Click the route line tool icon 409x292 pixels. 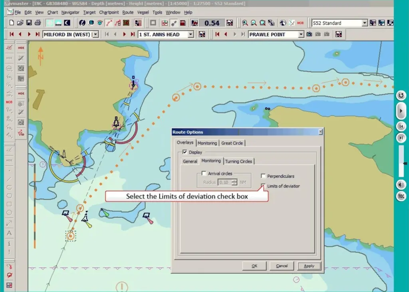click(x=109, y=23)
